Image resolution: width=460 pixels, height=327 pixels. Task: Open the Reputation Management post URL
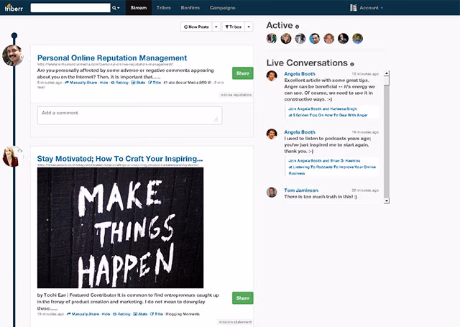105,64
